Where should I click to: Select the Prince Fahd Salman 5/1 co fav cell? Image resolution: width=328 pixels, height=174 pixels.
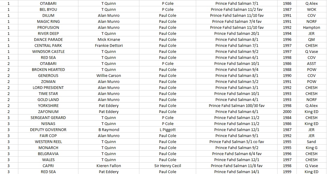pos(237,142)
